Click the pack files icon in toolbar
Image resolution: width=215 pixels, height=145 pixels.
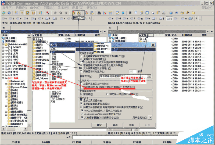74,13
